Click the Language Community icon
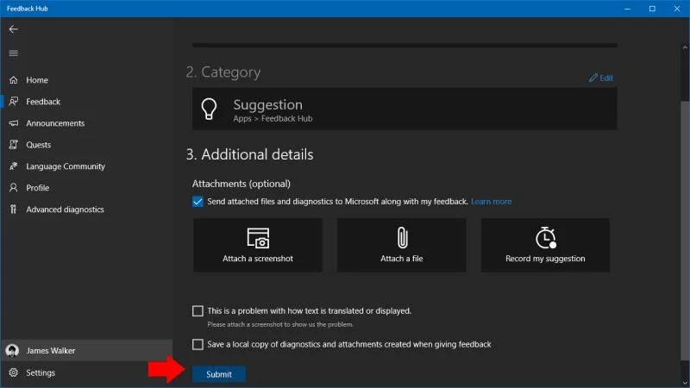Viewport: 690px width, 388px height. (14, 166)
